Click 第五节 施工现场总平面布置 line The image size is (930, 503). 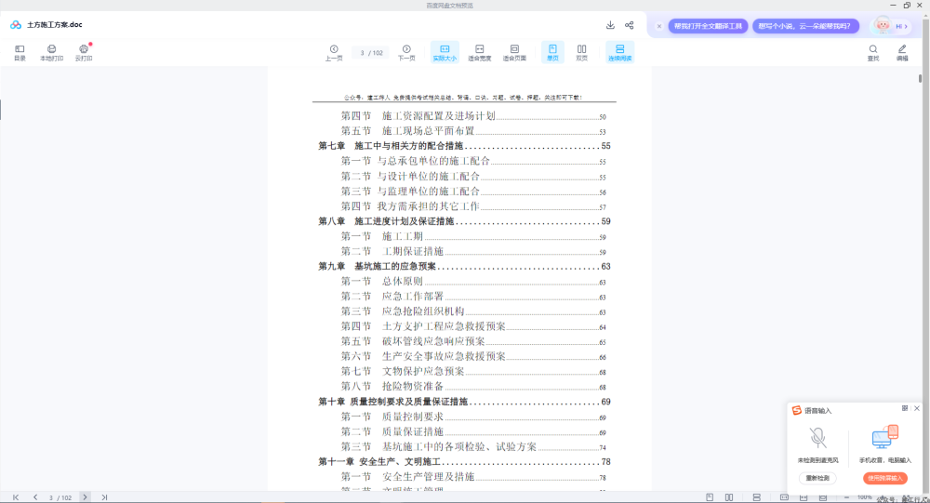473,131
